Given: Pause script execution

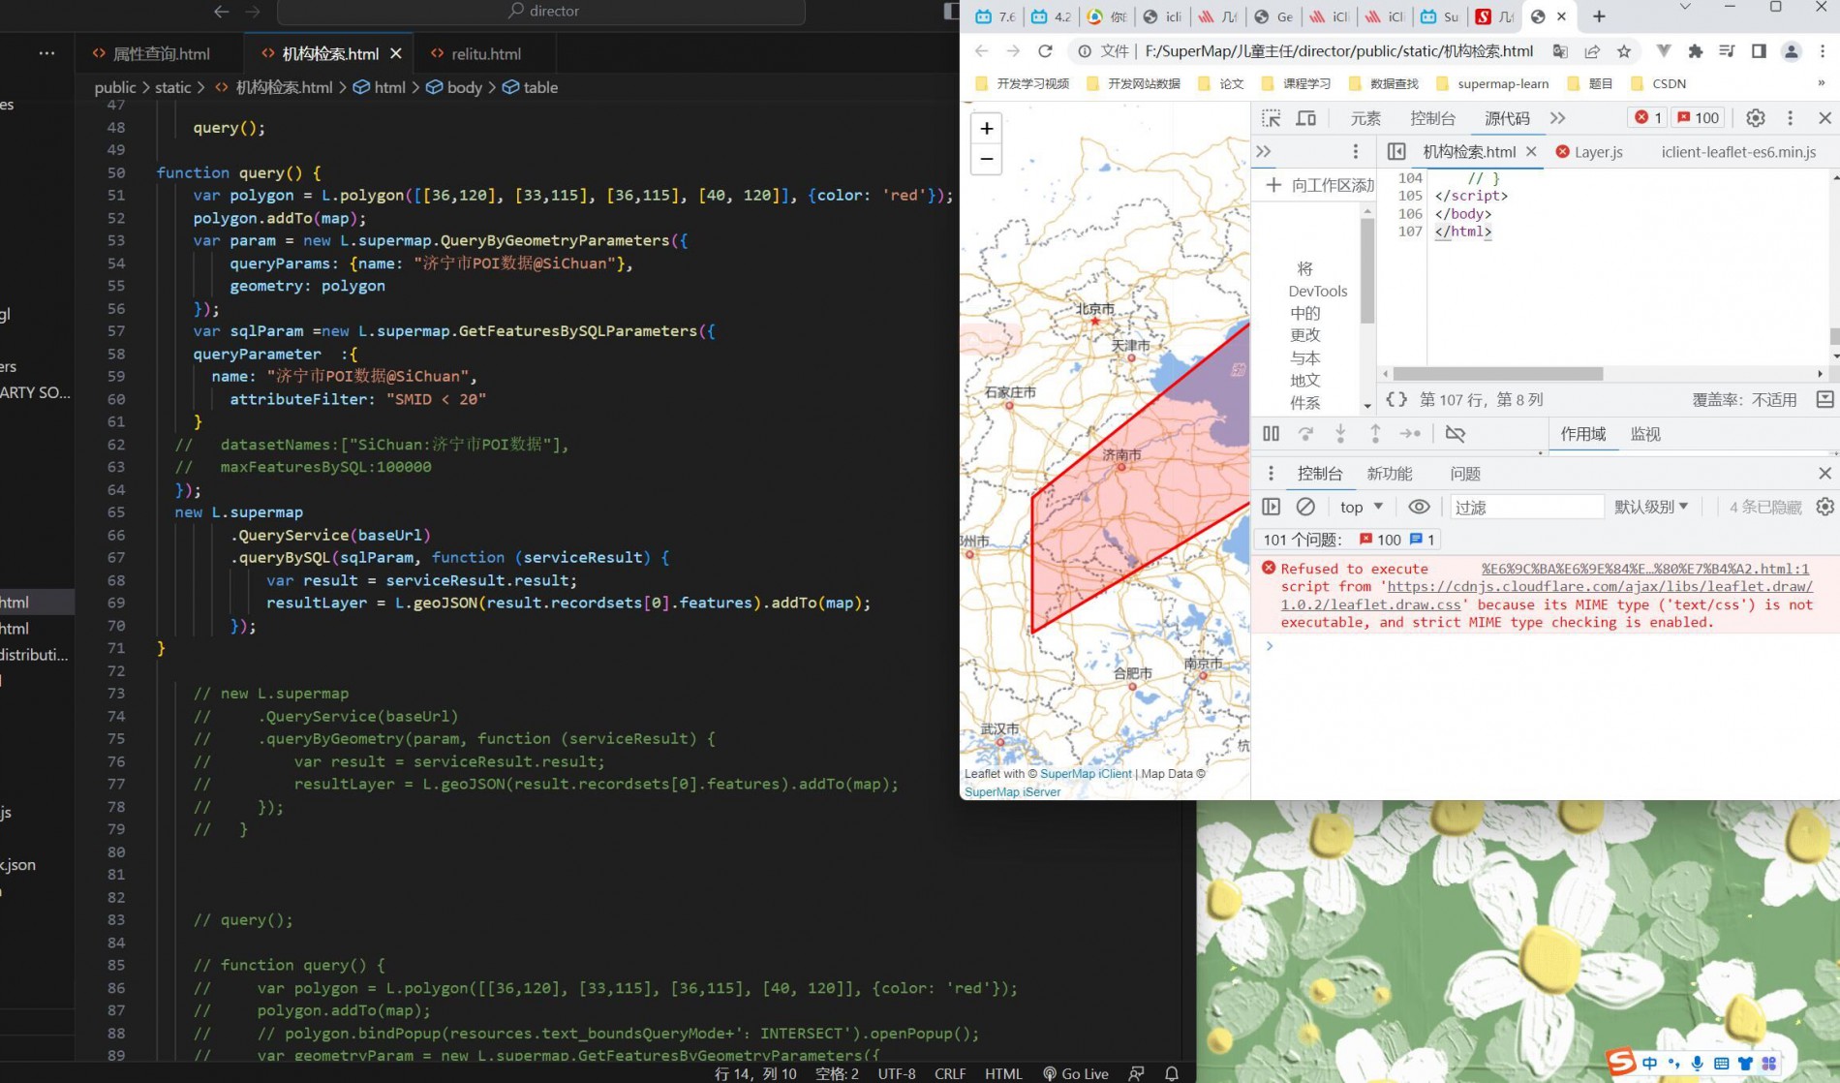Looking at the screenshot, I should (x=1271, y=434).
